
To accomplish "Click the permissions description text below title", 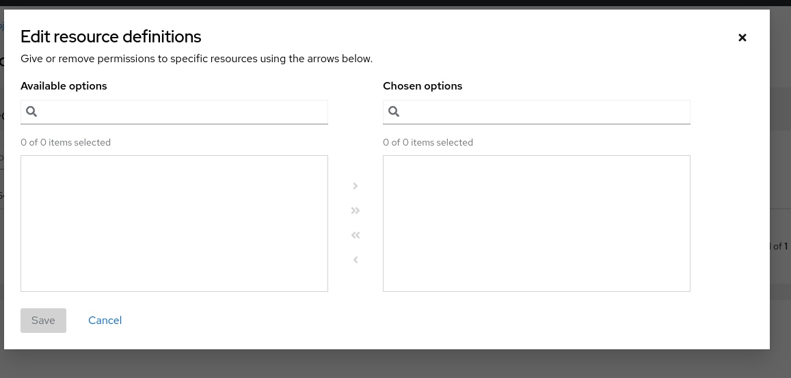I will click(x=196, y=59).
